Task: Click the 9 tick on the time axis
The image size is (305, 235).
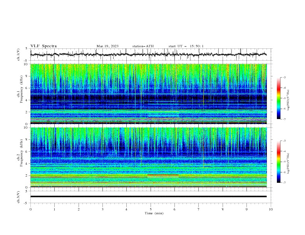Action: tap(246, 209)
